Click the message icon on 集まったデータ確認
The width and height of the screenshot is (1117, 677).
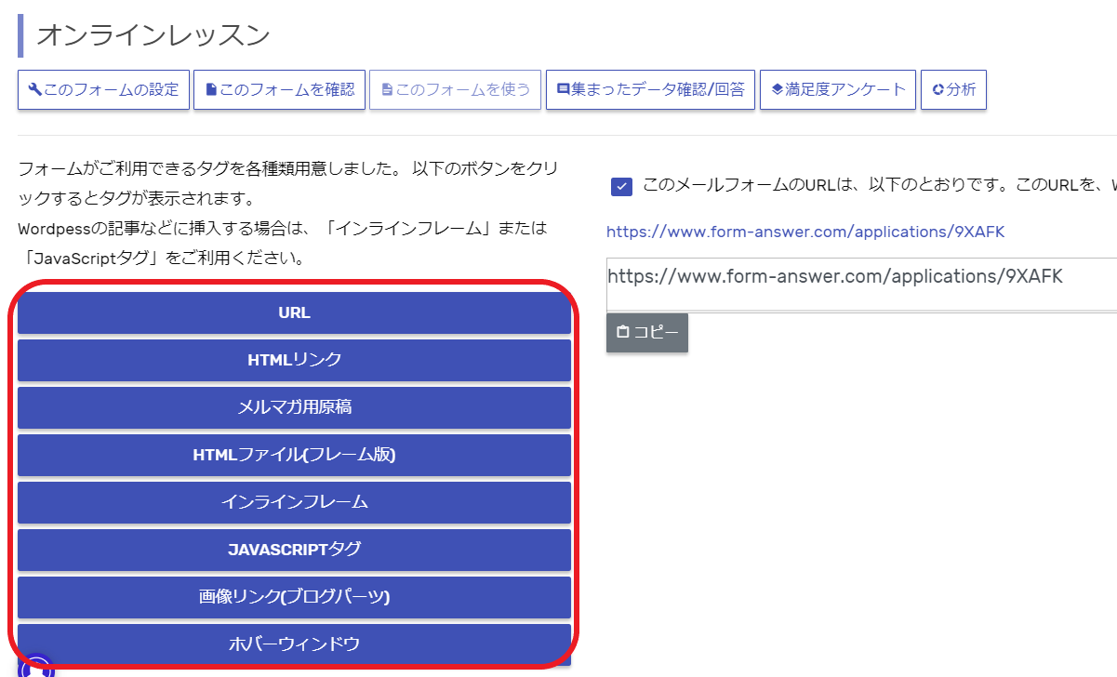click(563, 89)
